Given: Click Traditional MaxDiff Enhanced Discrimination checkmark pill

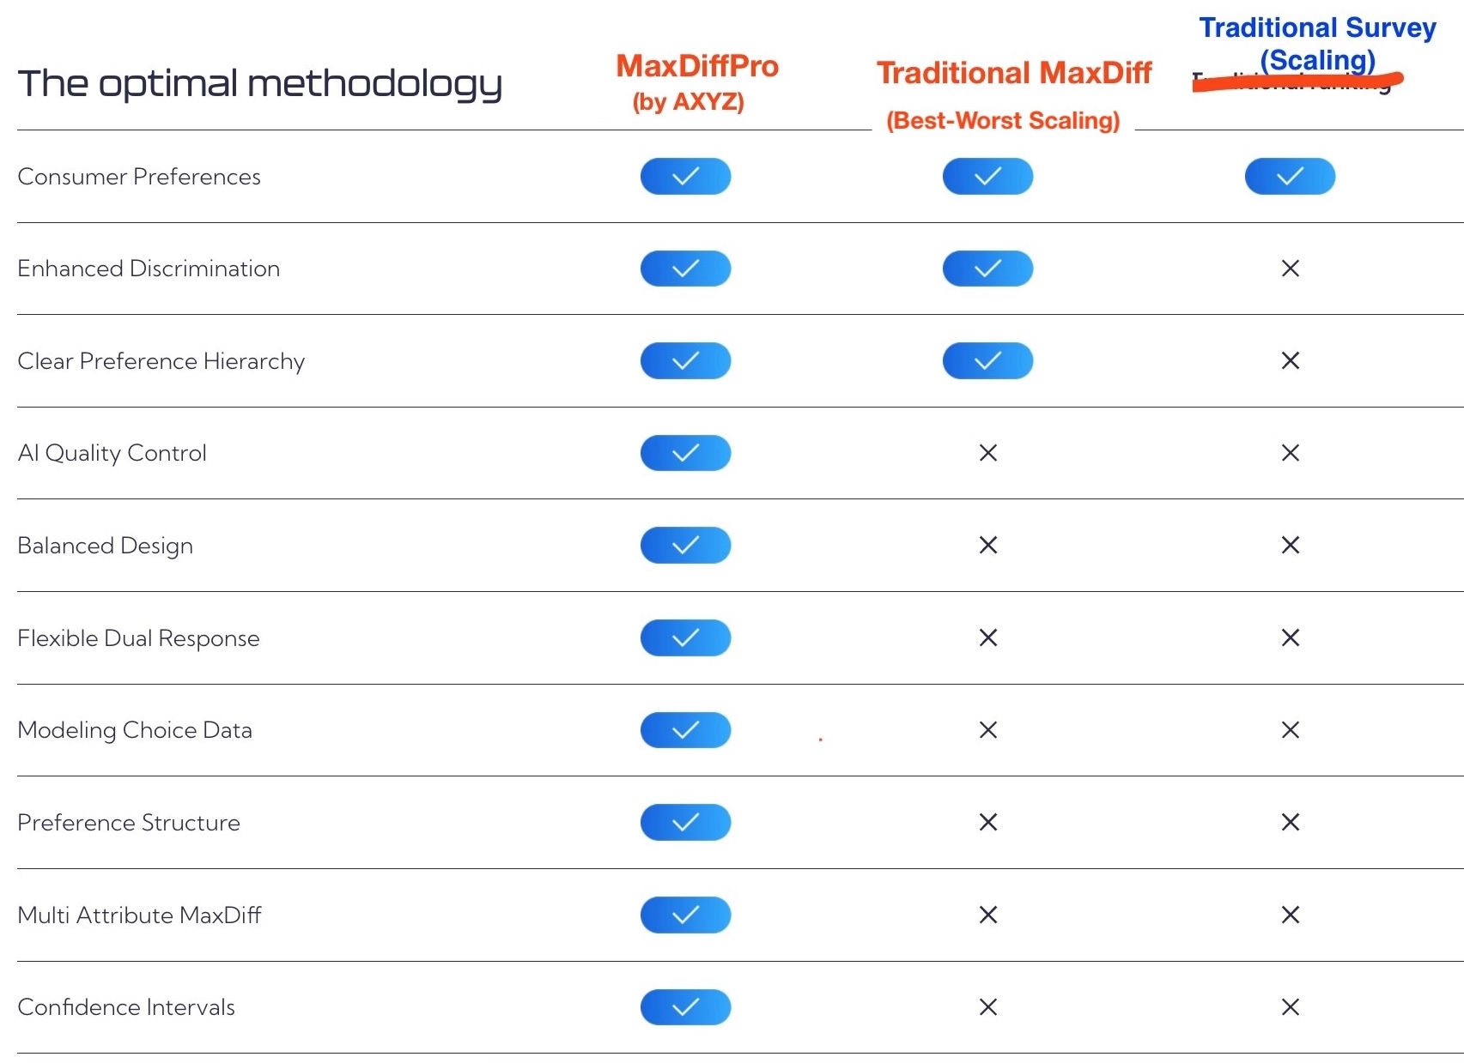Looking at the screenshot, I should coord(987,269).
